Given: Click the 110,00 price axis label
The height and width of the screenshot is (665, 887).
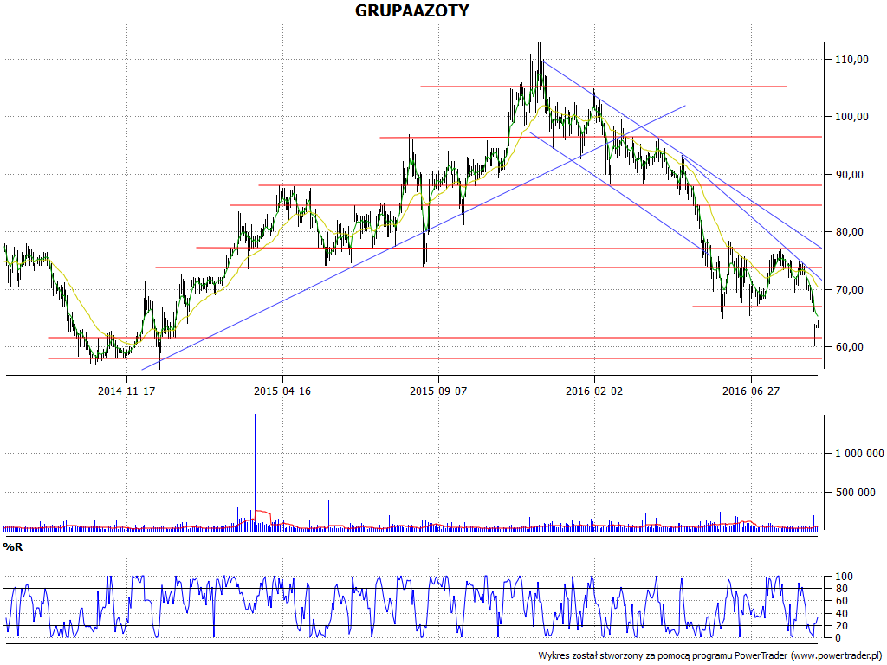Looking at the screenshot, I should tap(853, 60).
